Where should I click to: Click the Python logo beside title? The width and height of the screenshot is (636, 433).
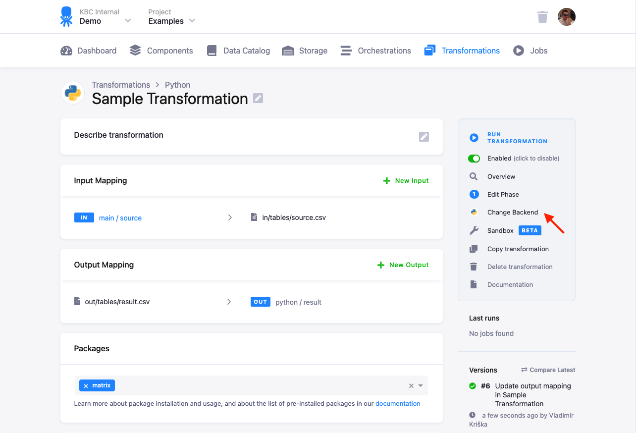click(x=73, y=93)
